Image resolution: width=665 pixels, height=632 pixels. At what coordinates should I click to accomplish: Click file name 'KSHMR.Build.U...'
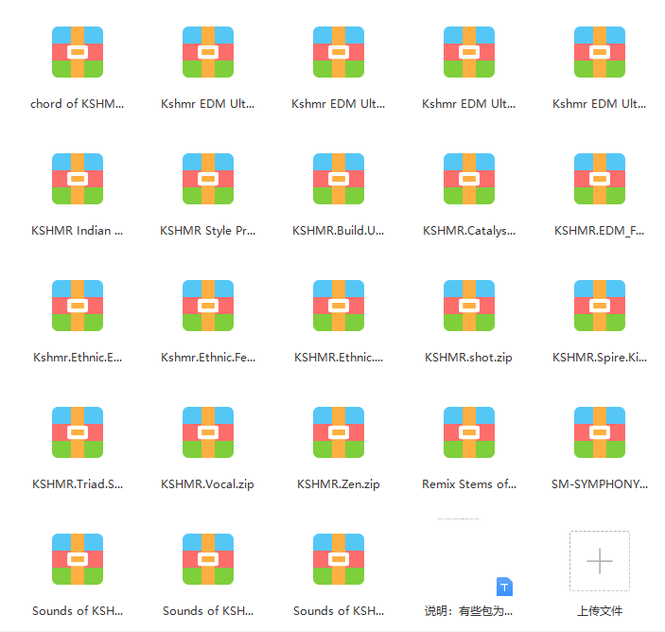(338, 231)
